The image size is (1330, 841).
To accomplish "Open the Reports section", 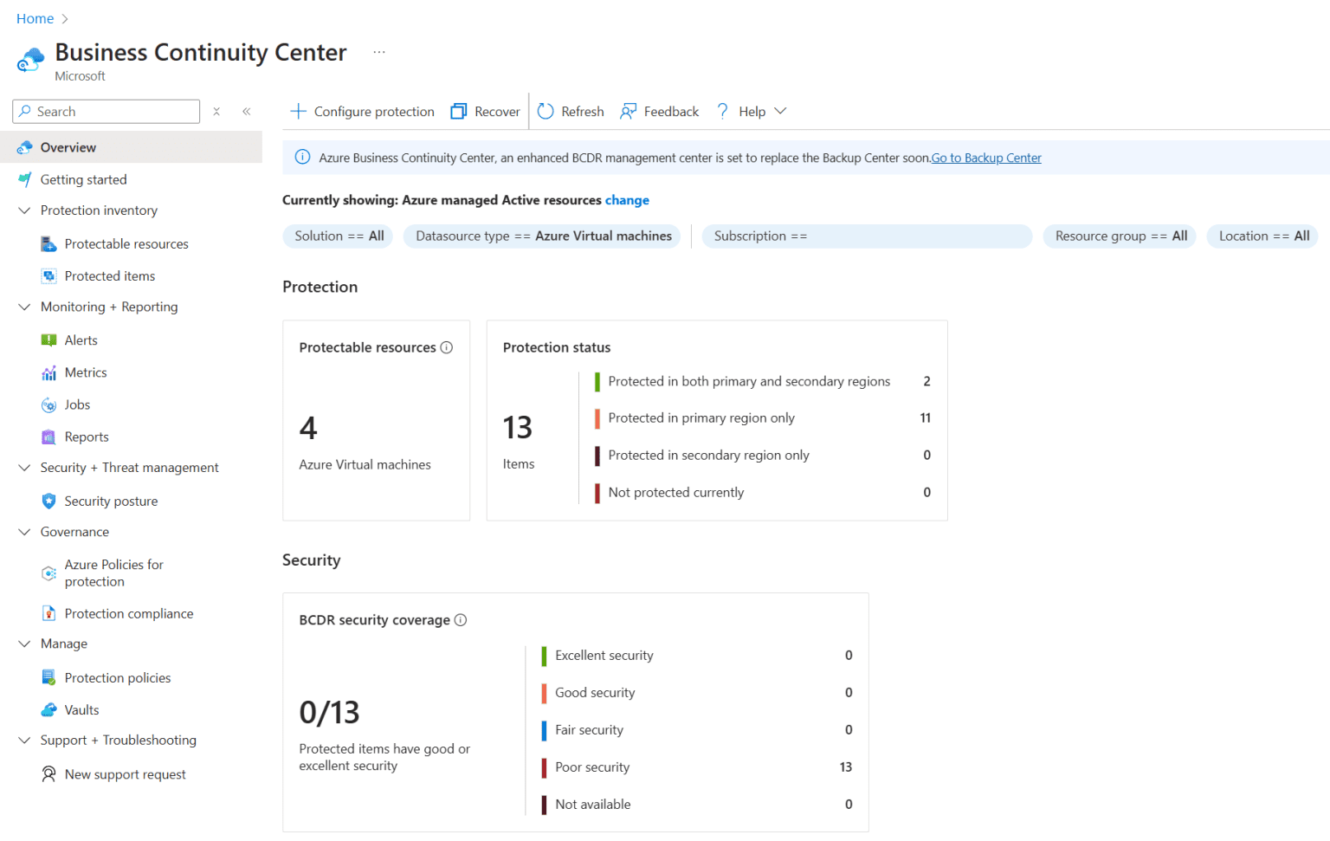I will click(x=87, y=437).
